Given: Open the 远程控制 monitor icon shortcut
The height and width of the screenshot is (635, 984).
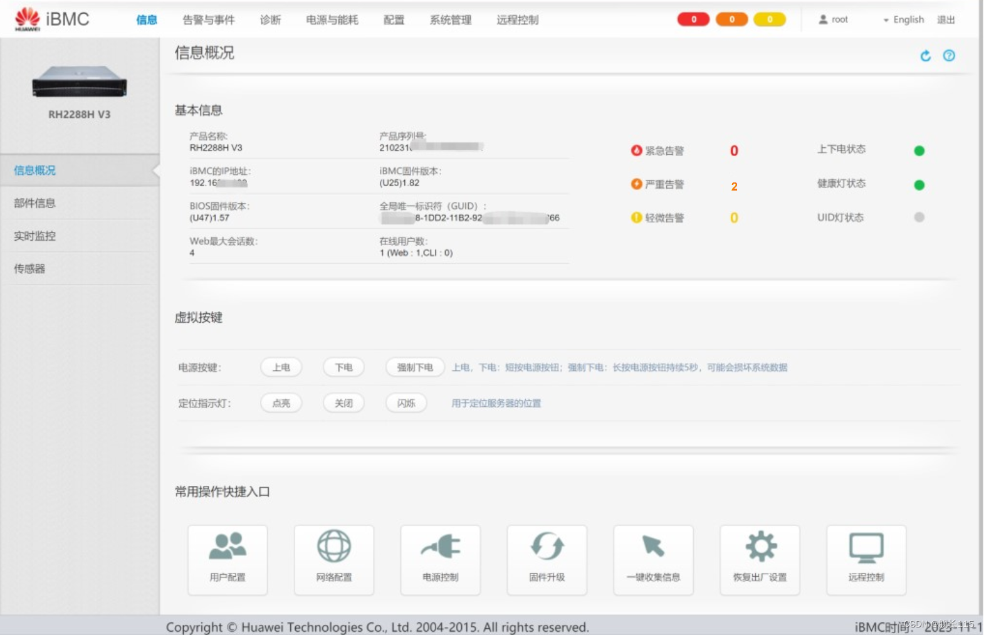Looking at the screenshot, I should (x=867, y=560).
